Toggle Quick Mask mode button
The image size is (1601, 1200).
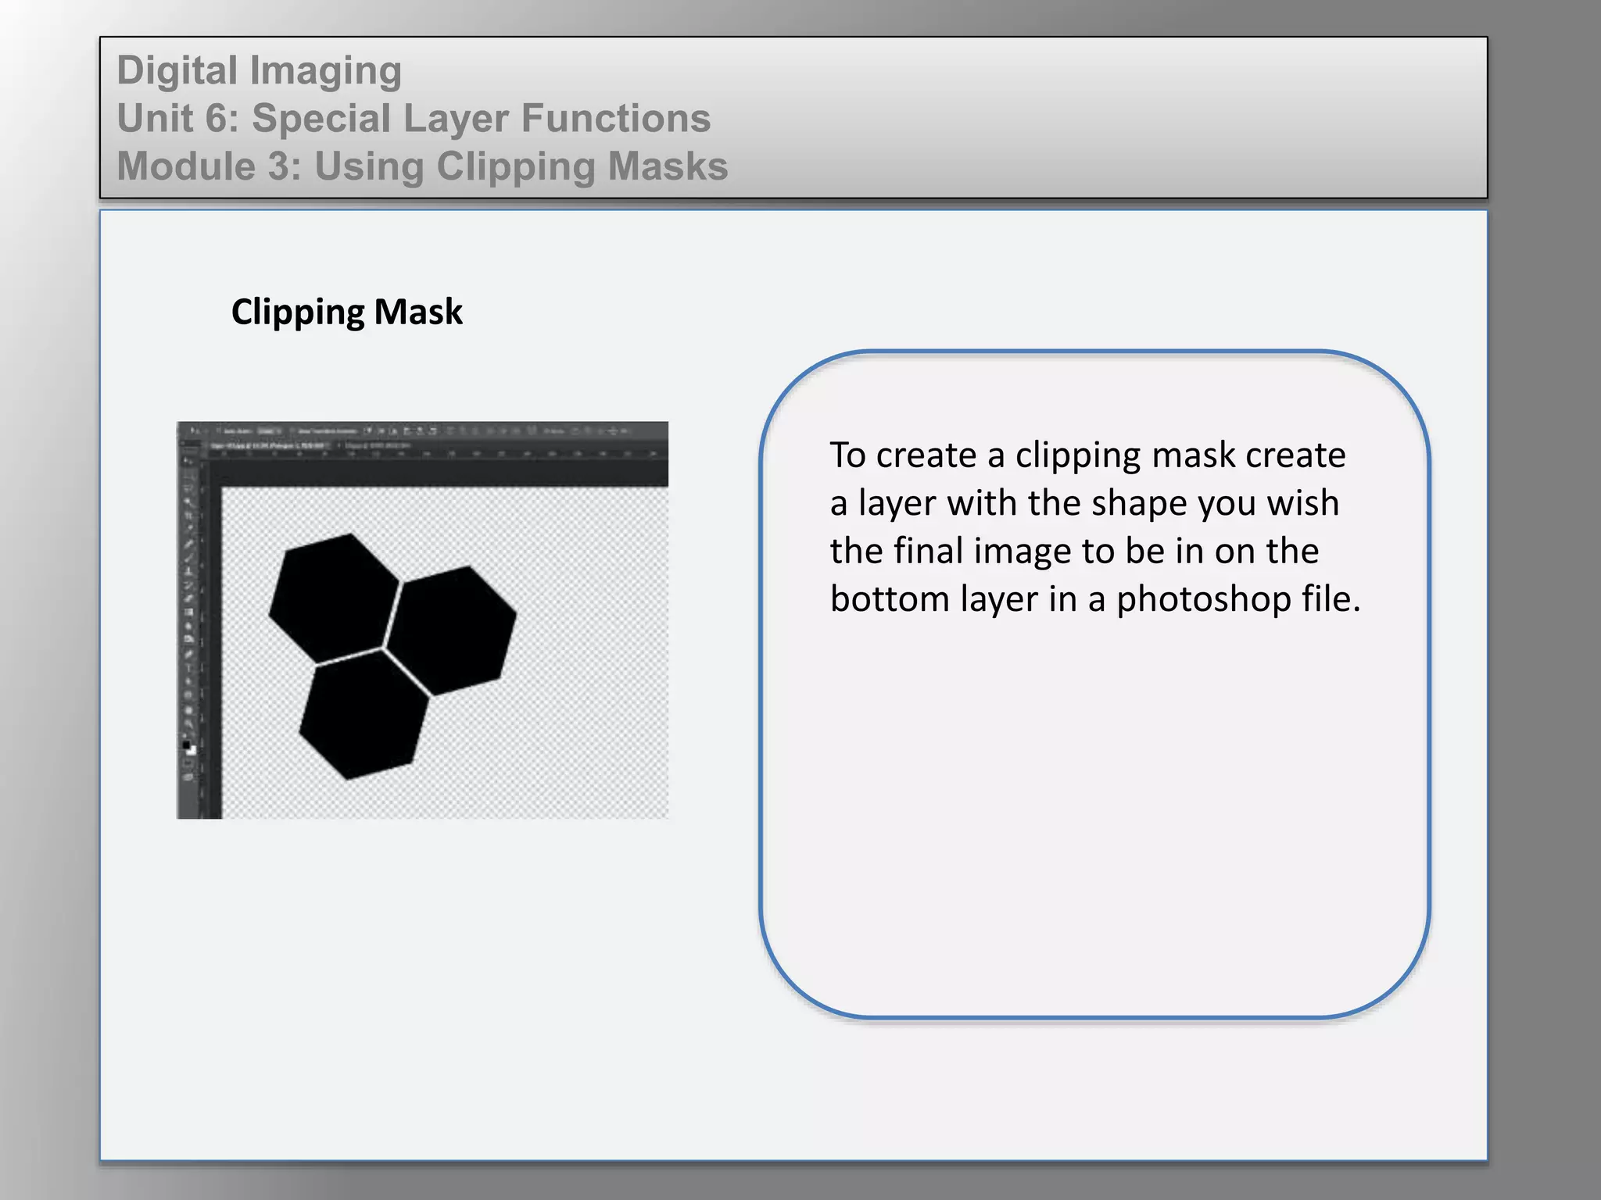pyautogui.click(x=188, y=763)
